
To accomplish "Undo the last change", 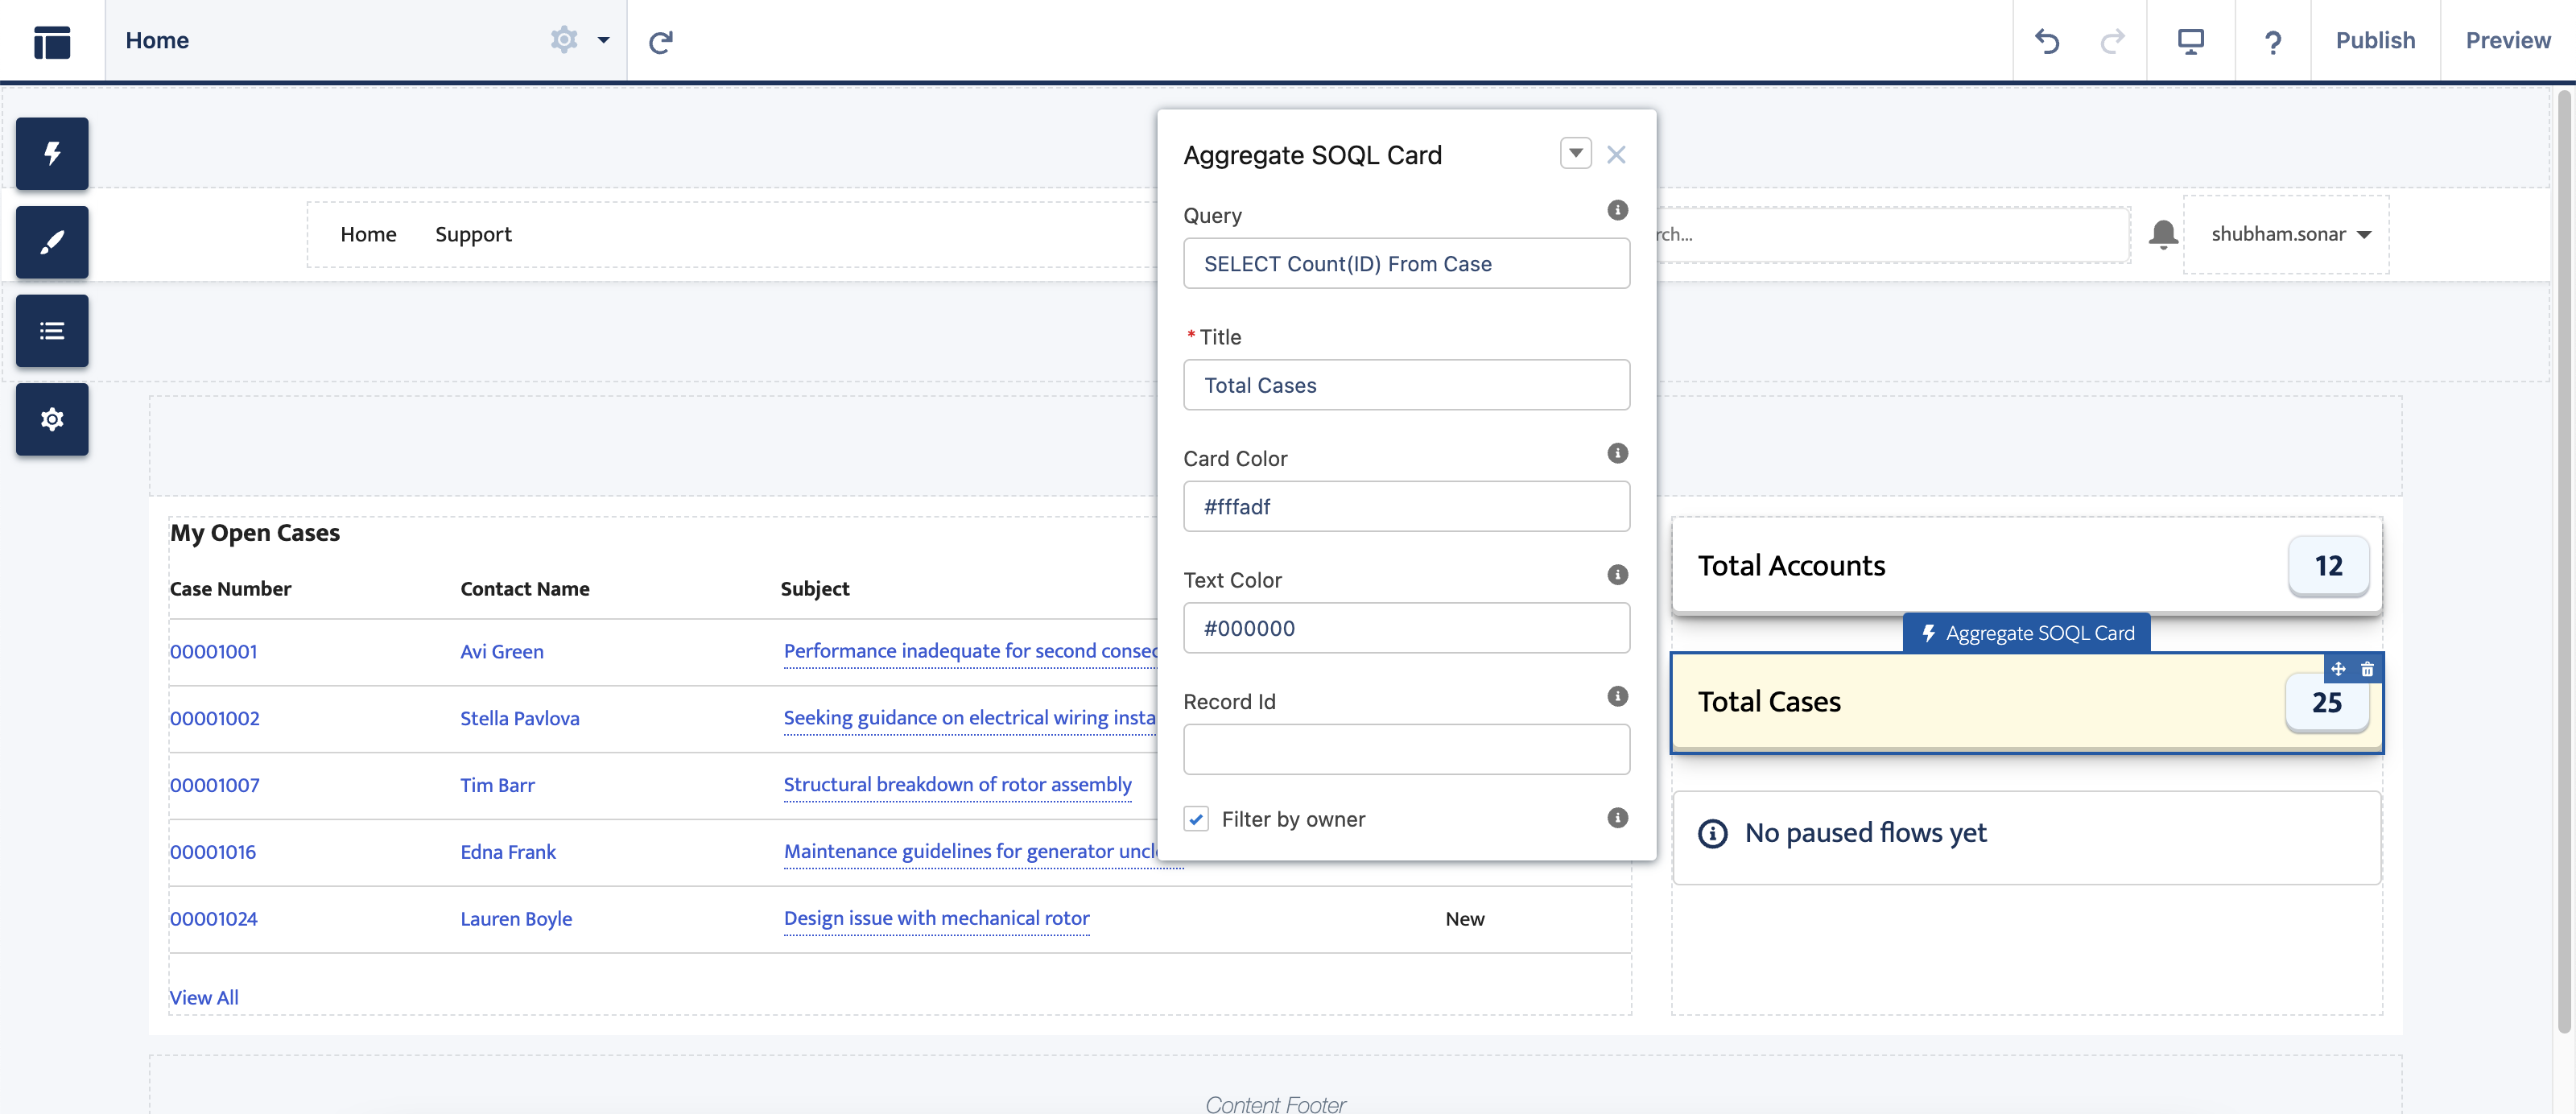I will click(x=2047, y=41).
